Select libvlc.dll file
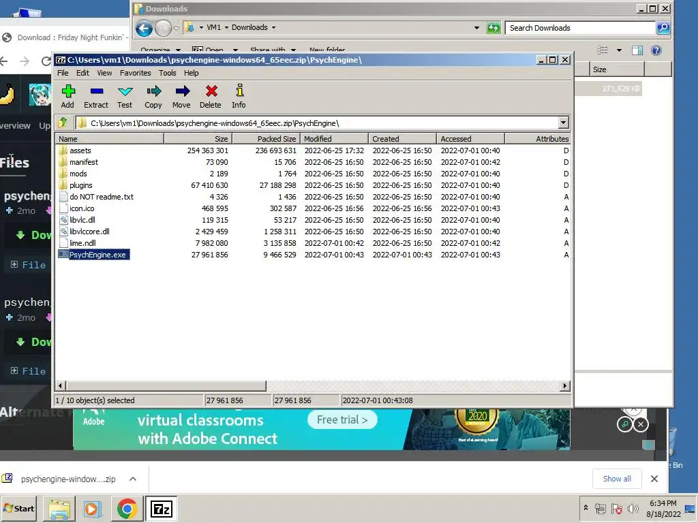The height and width of the screenshot is (523, 698). 82,220
